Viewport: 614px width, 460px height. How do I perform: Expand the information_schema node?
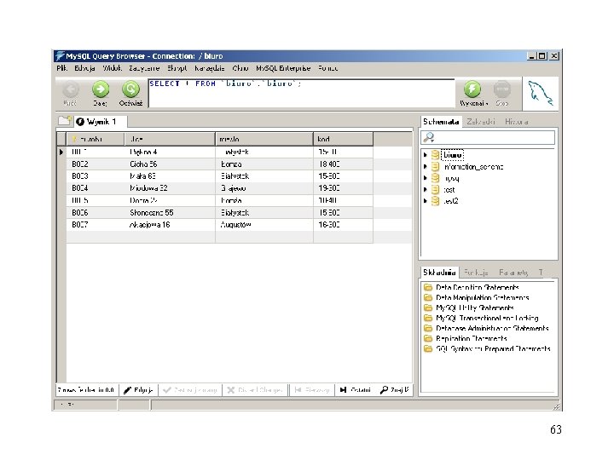pyautogui.click(x=426, y=167)
